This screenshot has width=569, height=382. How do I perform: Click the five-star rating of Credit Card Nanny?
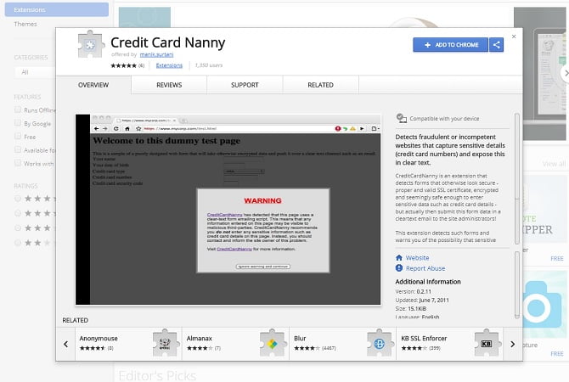click(x=123, y=65)
